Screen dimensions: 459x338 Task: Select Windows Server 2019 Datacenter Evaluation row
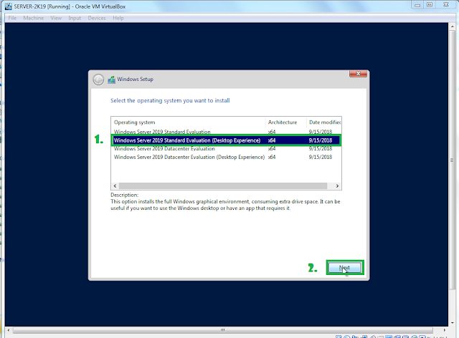click(226, 148)
